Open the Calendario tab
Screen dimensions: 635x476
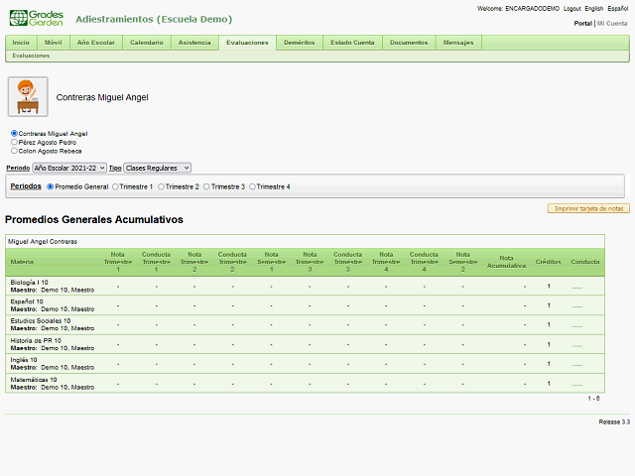tap(147, 43)
